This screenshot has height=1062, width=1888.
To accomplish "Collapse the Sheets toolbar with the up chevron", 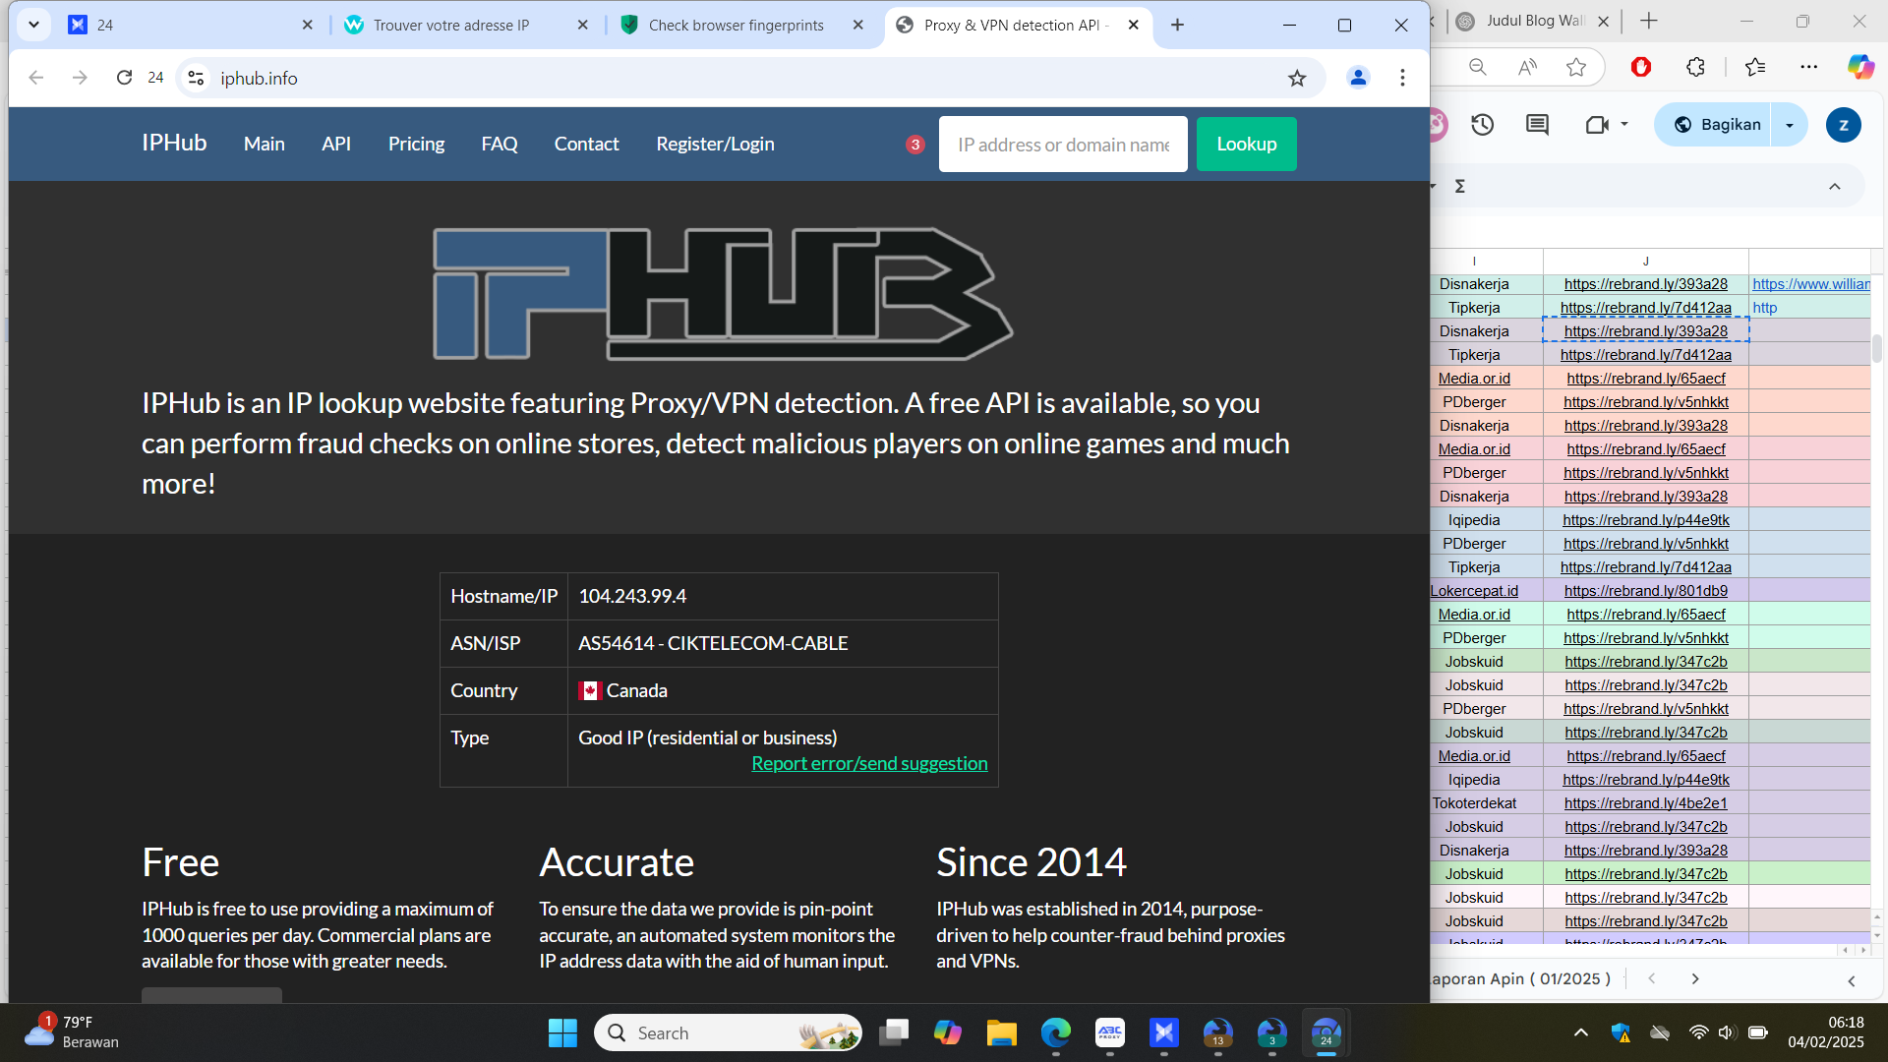I will [1834, 186].
